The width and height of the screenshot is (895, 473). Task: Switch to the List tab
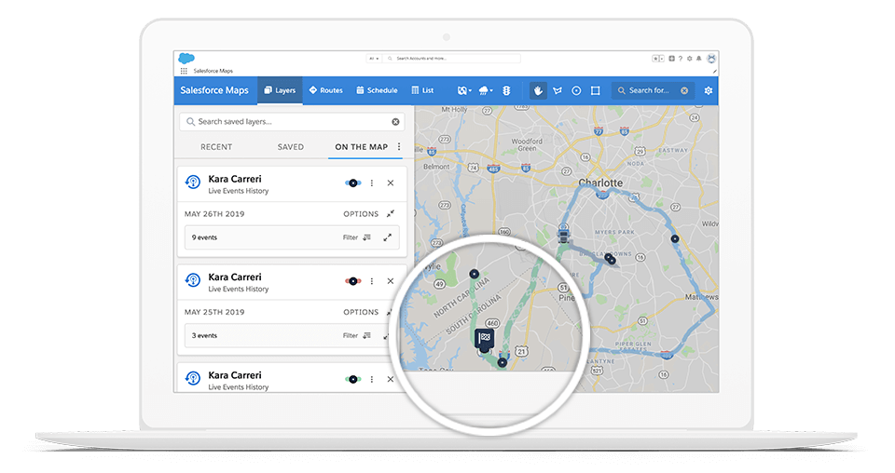coord(422,90)
